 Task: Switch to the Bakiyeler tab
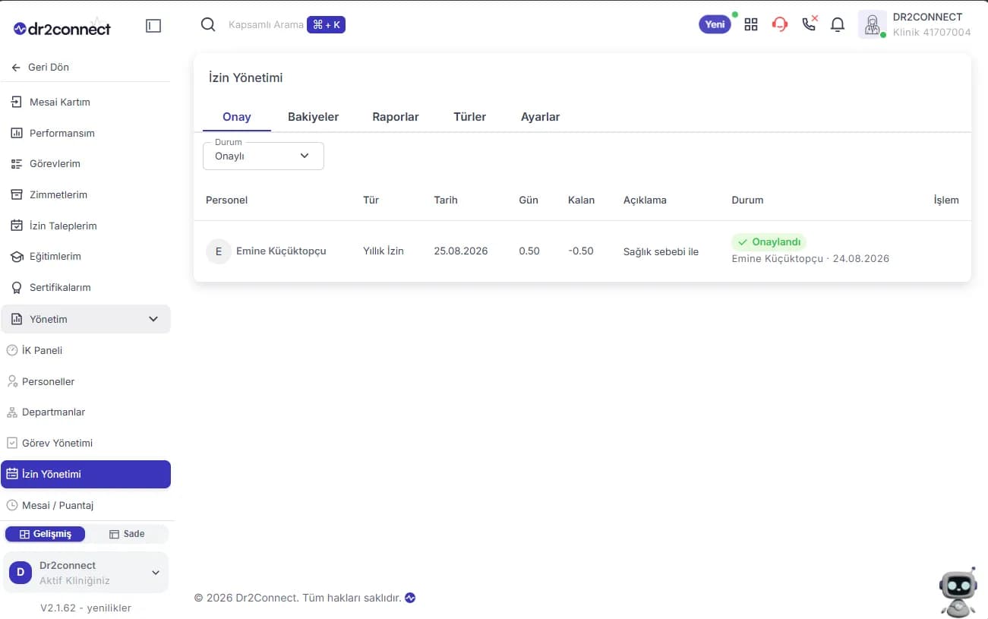tap(313, 117)
